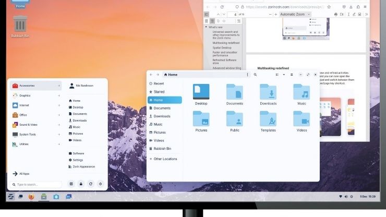Open view options dropdown arrow in Files
Image resolution: width=386 pixels, height=217 pixels.
[x=284, y=75]
